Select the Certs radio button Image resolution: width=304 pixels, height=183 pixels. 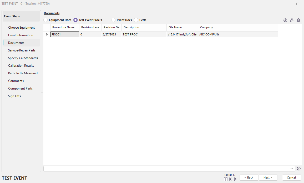pos(136,20)
